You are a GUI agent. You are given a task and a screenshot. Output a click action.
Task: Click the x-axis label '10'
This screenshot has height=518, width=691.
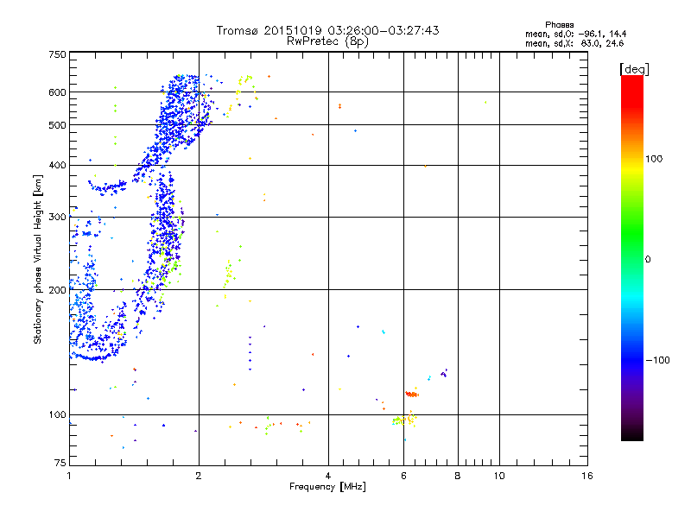pyautogui.click(x=499, y=476)
